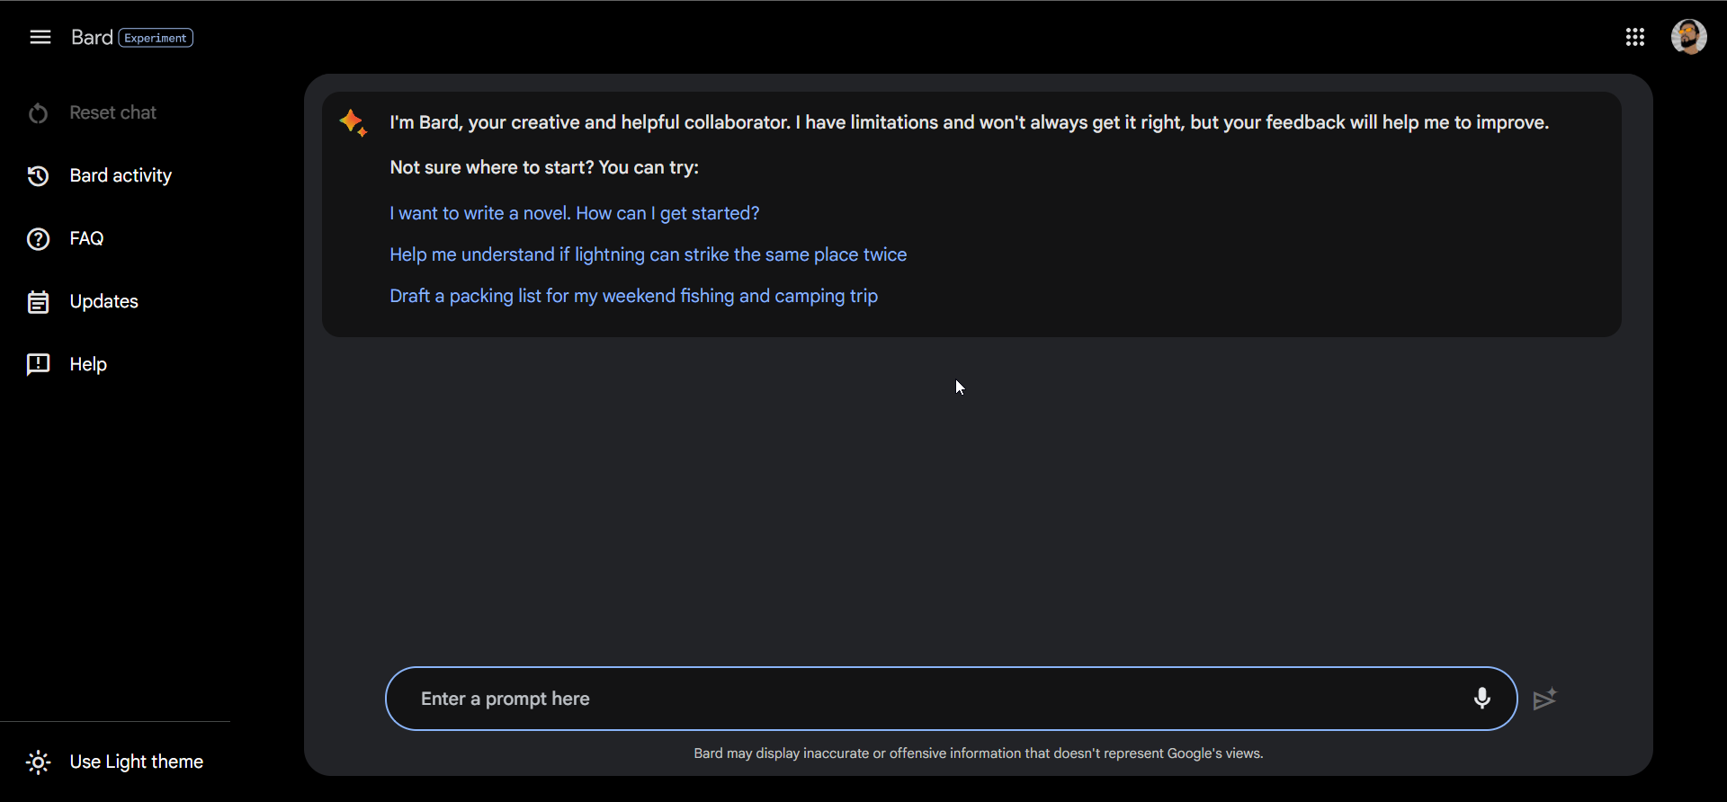Try the novel writing suggestion
Viewport: 1727px width, 802px height.
click(575, 213)
